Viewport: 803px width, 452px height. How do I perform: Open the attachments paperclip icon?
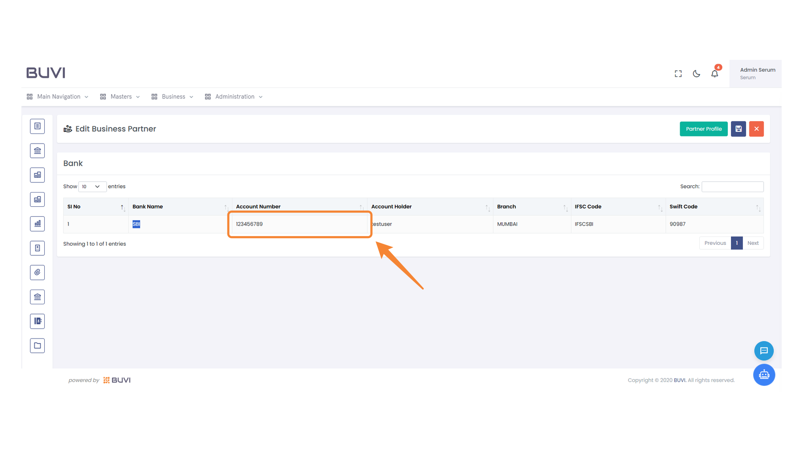37,272
